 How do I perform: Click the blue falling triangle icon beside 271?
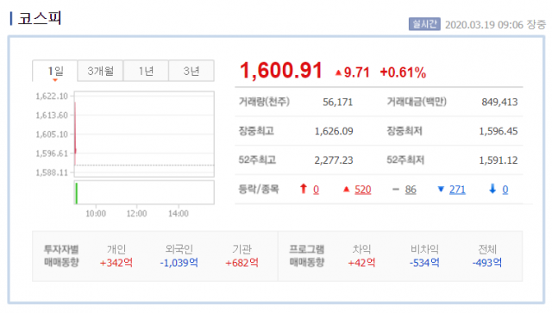pyautogui.click(x=441, y=190)
